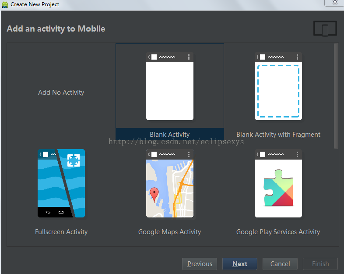The width and height of the screenshot is (344, 274).
Task: Pick the Google Play Services Activity thumbnail
Action: (x=278, y=183)
